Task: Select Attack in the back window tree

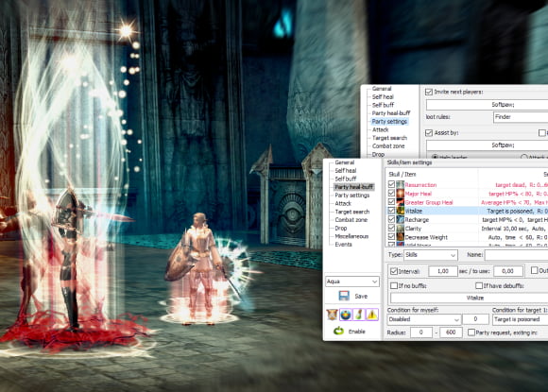Action: 380,129
